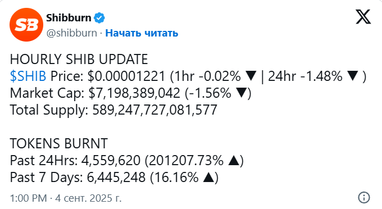
Task: Open the @shibburn handle link
Action: point(72,33)
